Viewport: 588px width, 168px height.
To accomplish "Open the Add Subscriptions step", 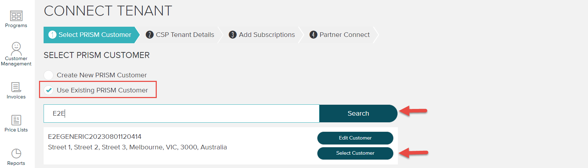I will pos(267,35).
